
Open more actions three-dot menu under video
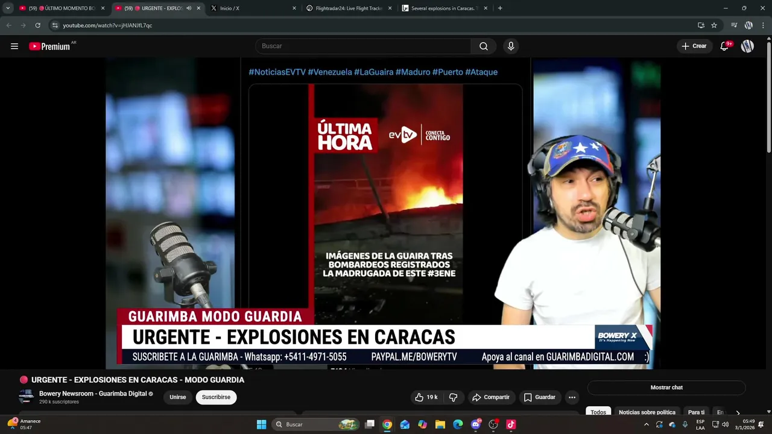(x=572, y=397)
